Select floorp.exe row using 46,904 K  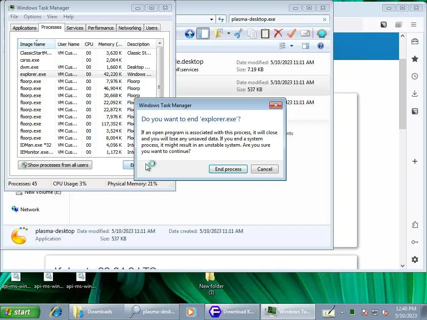coord(87,88)
